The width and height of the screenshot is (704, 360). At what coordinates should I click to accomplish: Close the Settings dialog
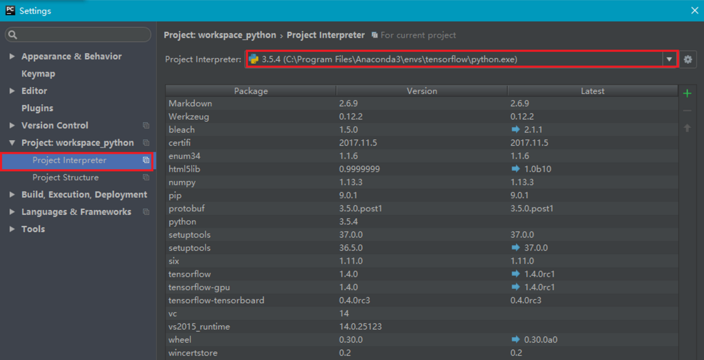point(694,10)
